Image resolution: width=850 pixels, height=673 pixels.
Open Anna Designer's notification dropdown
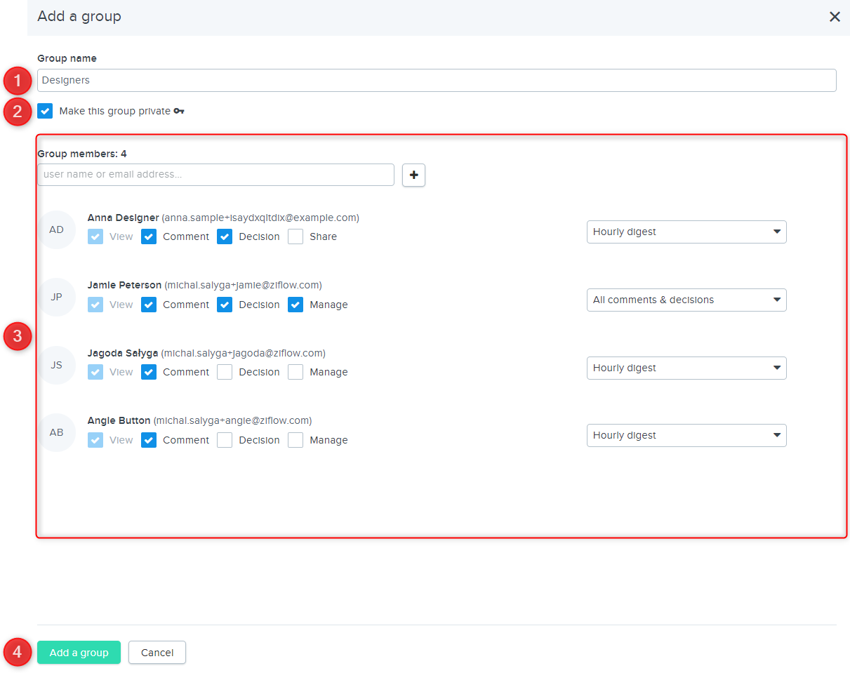click(x=686, y=232)
